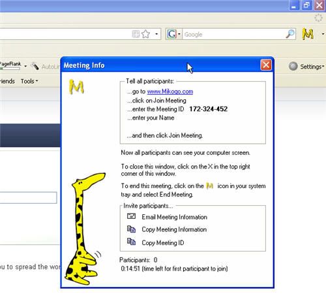The height and width of the screenshot is (296, 326).
Task: Click the giraffe mascot image
Action: [85, 229]
